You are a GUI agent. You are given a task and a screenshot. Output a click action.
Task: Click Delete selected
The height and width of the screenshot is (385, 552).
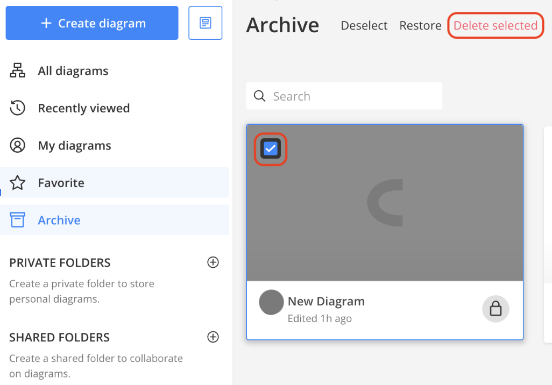(x=496, y=25)
